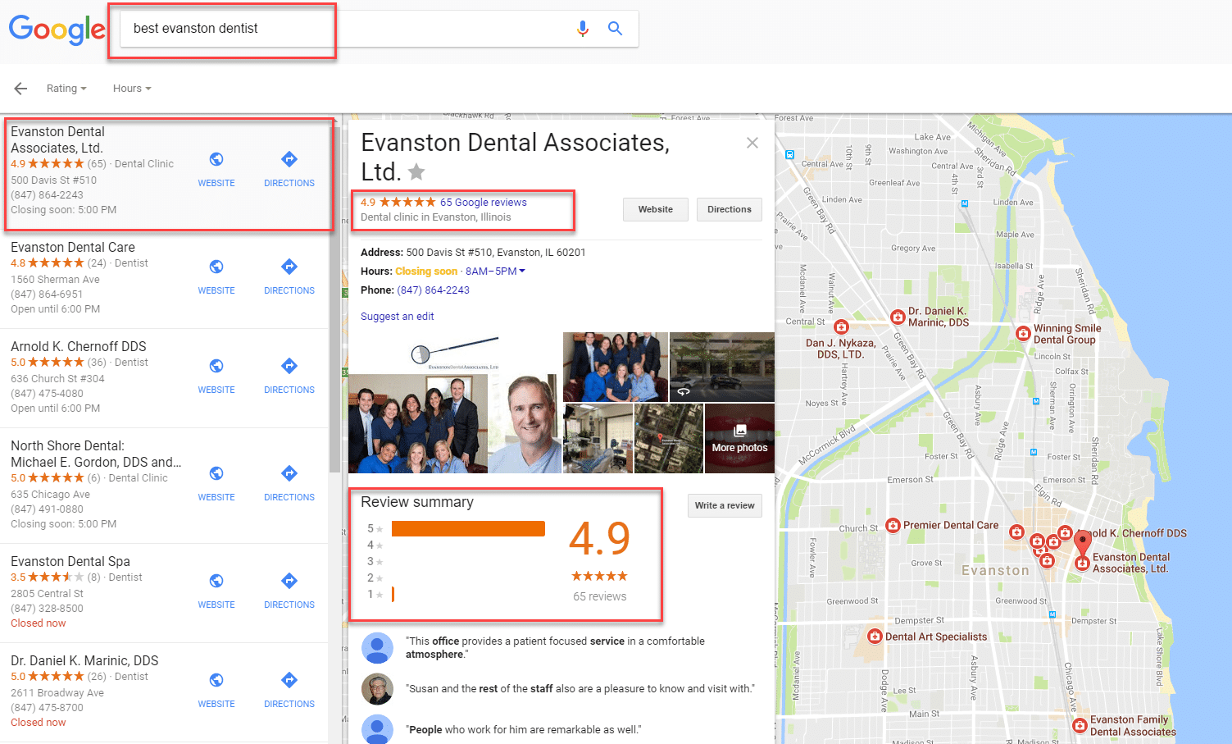
Task: Get directions icon for North Shore Dental
Action: (x=289, y=473)
